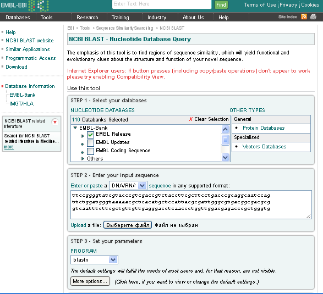Click the NCBI BLAST breadcrumb text

[172, 28]
